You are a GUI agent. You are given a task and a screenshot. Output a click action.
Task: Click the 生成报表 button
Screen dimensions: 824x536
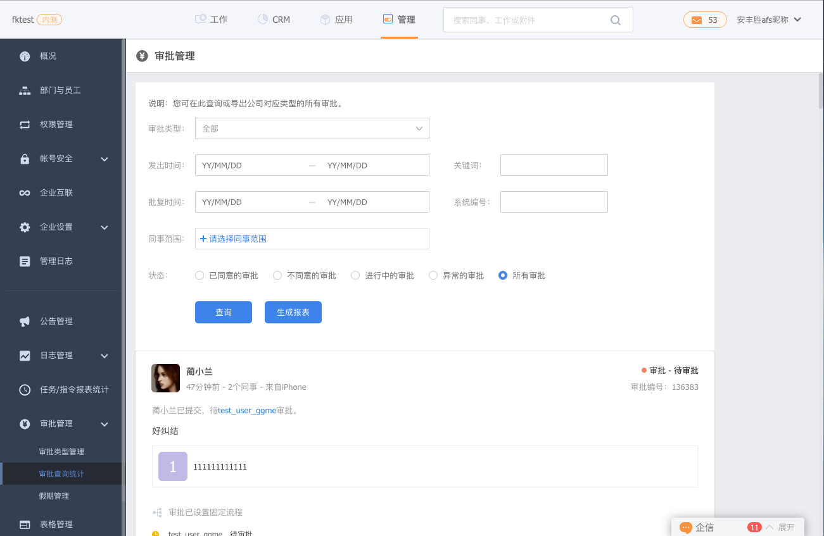tap(293, 313)
